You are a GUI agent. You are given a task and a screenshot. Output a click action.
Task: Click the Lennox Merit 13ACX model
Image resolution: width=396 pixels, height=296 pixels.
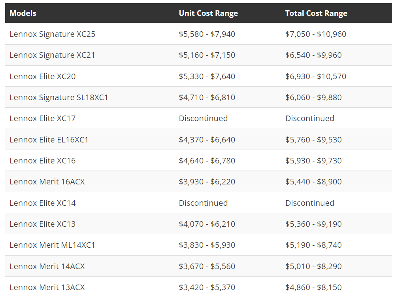coord(47,287)
